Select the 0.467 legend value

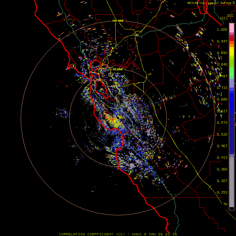222,146
